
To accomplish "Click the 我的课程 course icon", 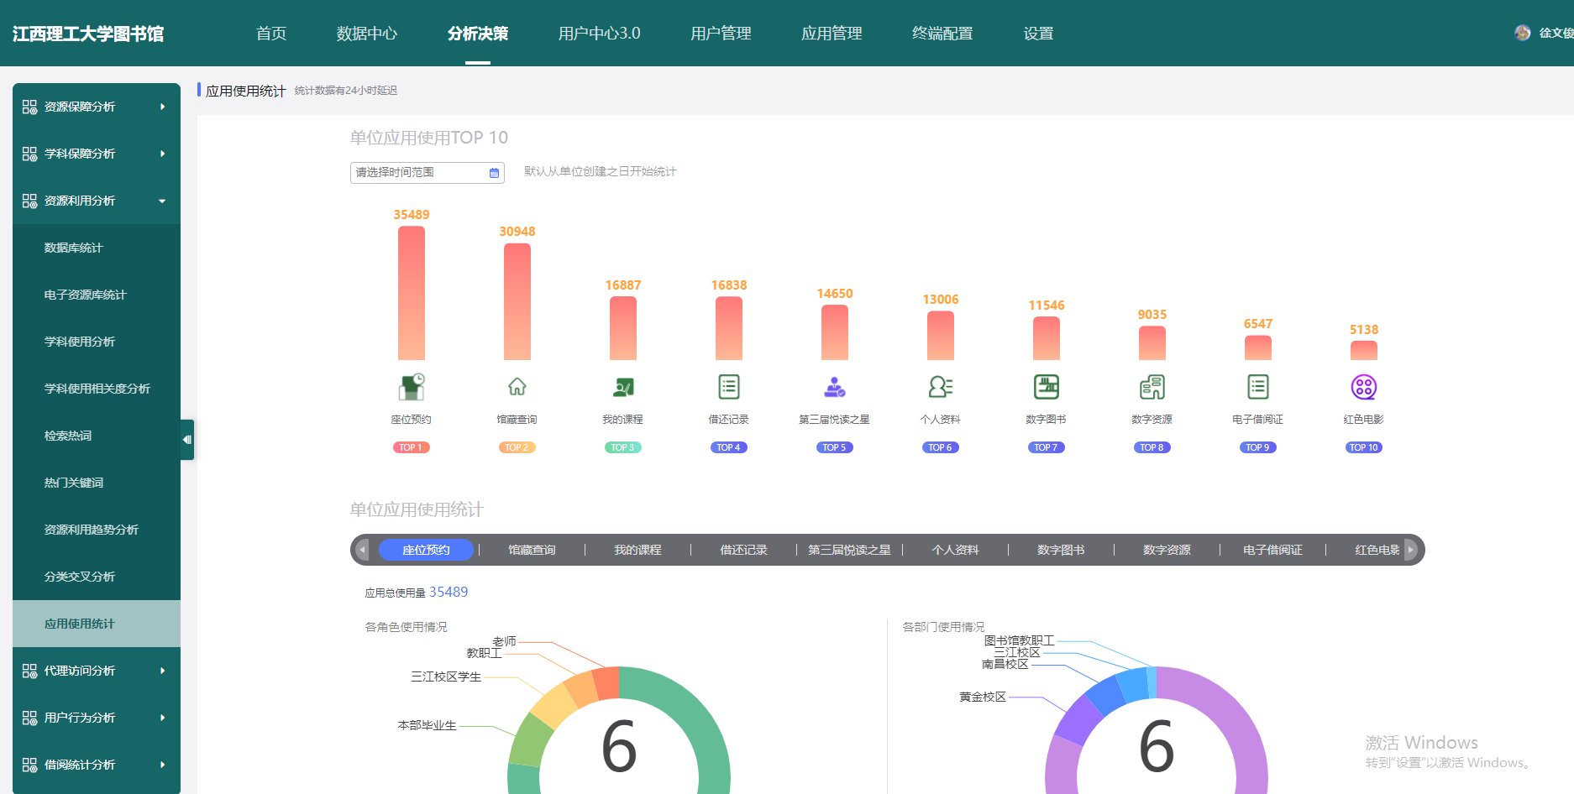I will (623, 387).
